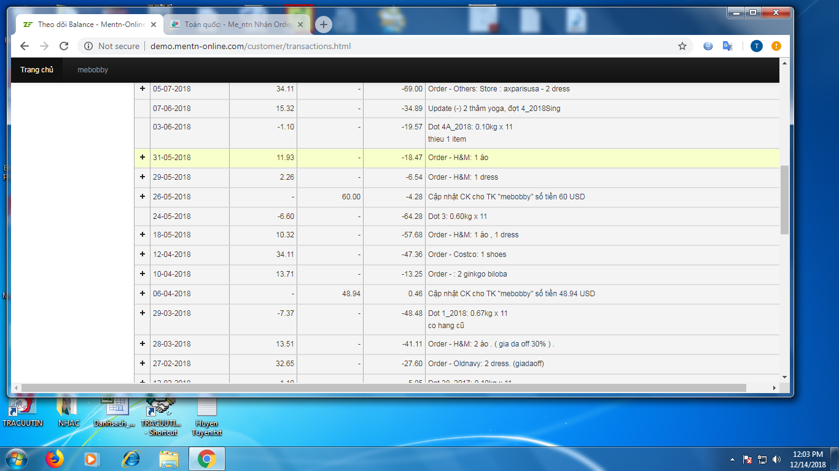
Task: Close the Theo dõi Balance tab
Action: (154, 25)
